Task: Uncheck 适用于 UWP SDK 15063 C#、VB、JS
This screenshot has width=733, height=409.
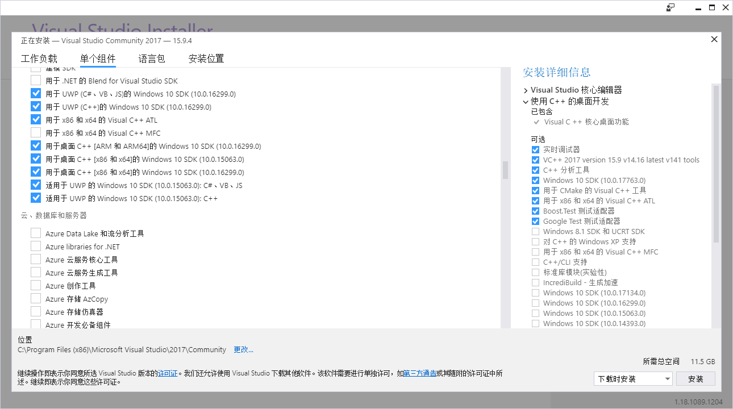Action: [36, 185]
